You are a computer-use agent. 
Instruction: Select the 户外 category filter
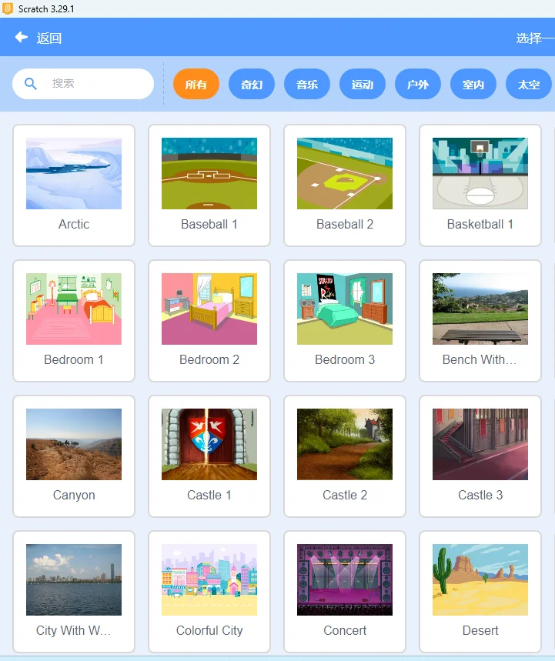coord(418,85)
